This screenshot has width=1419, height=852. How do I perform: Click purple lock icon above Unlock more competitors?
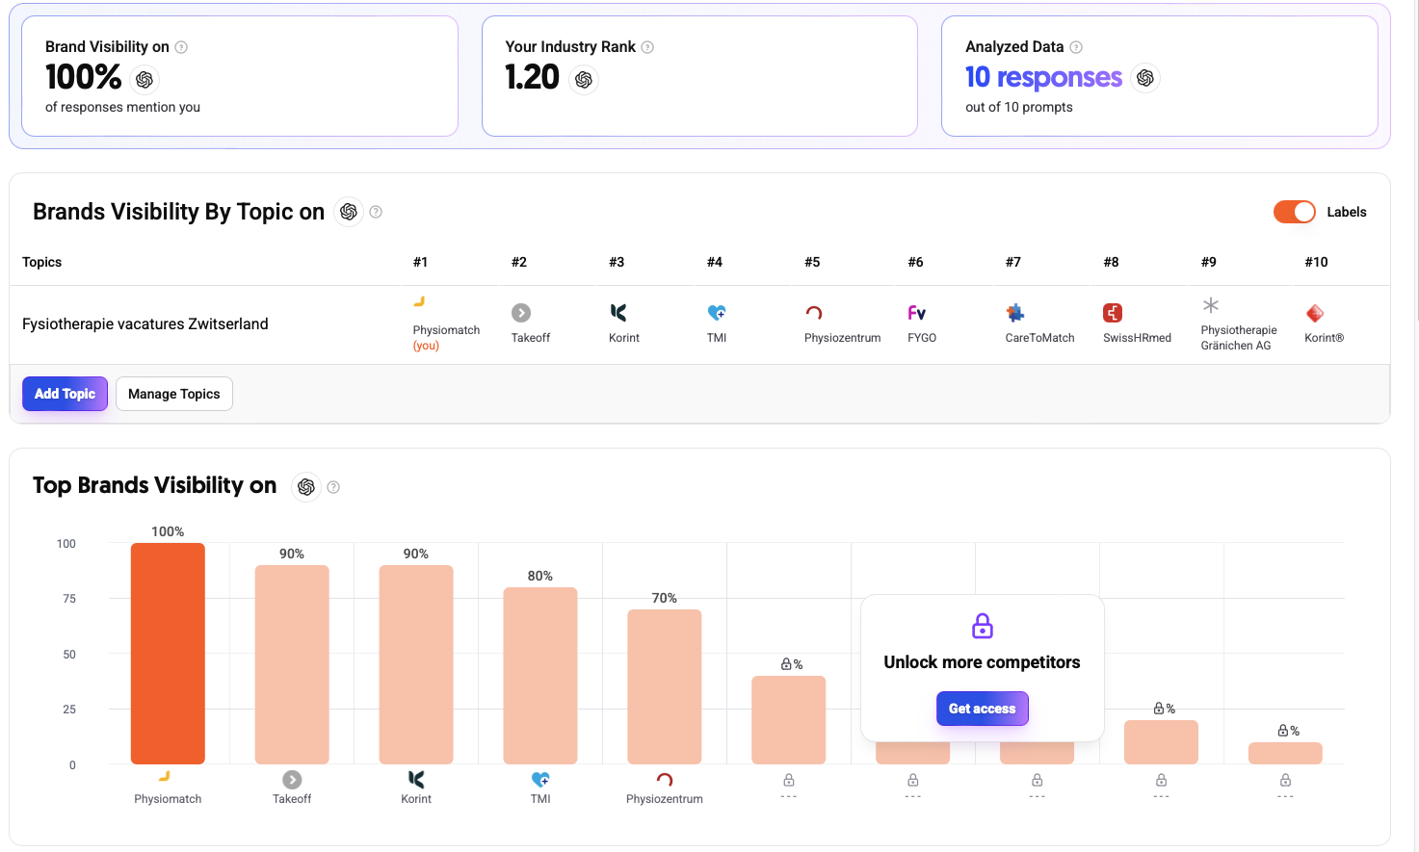pyautogui.click(x=983, y=626)
